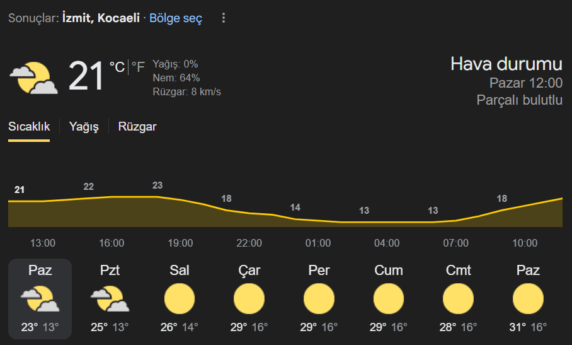Select Çar sunny forecast icon

(249, 298)
